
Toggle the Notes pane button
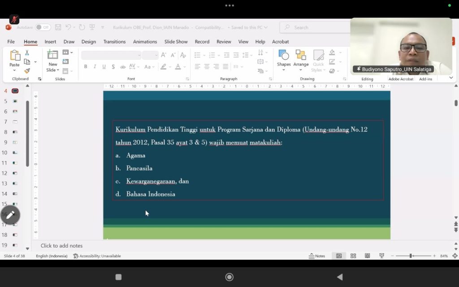tap(317, 256)
